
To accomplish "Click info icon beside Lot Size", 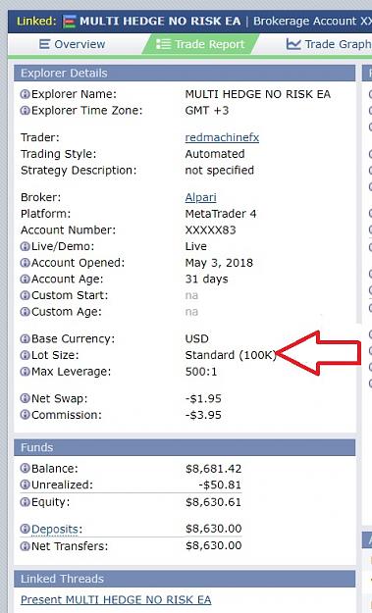I will click(x=26, y=355).
